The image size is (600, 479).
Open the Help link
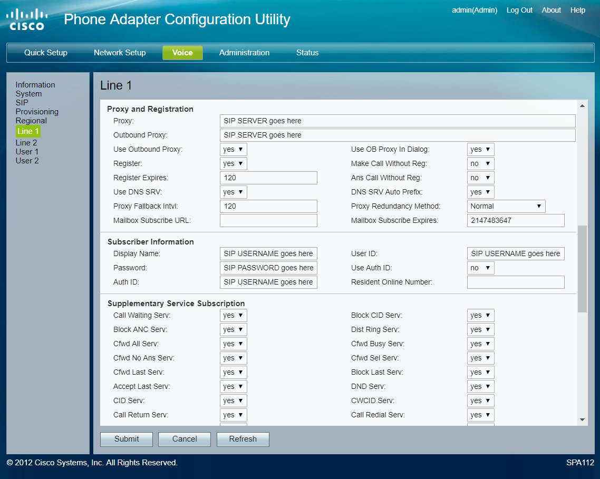[x=578, y=10]
